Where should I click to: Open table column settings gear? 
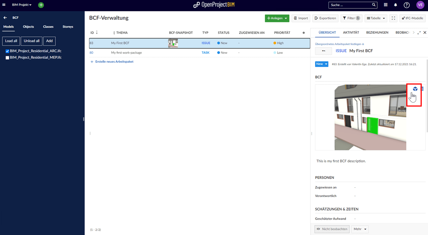(x=303, y=33)
